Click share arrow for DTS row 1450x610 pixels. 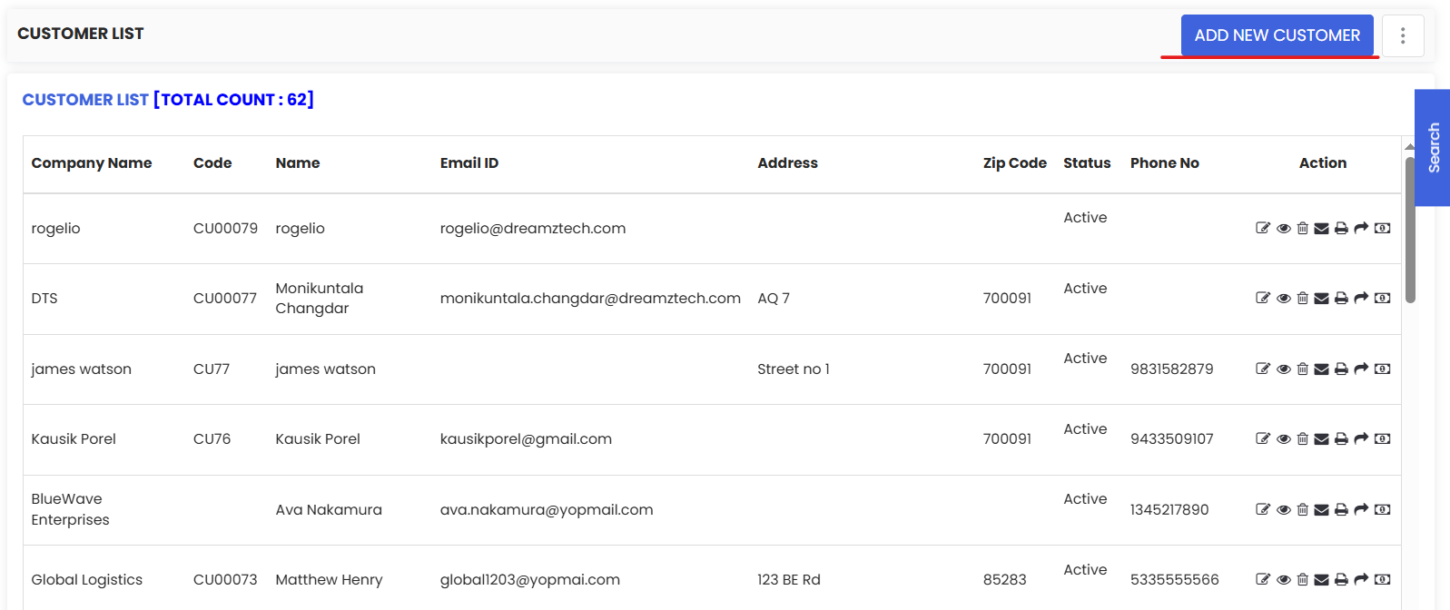(1361, 298)
